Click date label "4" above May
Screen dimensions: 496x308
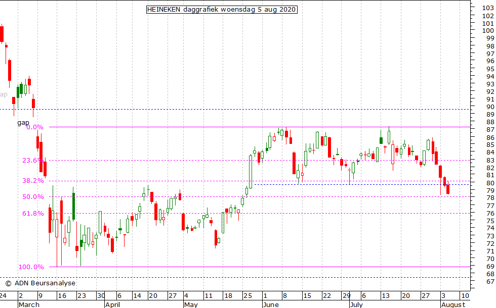[186, 296]
